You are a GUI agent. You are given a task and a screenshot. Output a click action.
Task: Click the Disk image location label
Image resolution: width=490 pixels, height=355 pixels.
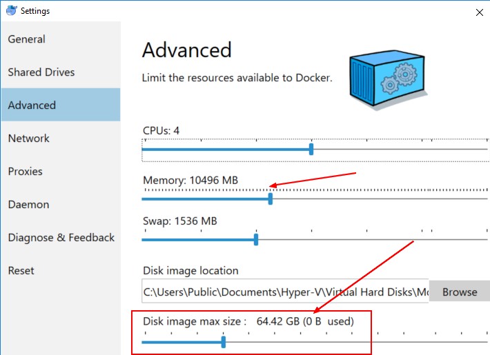click(x=190, y=271)
